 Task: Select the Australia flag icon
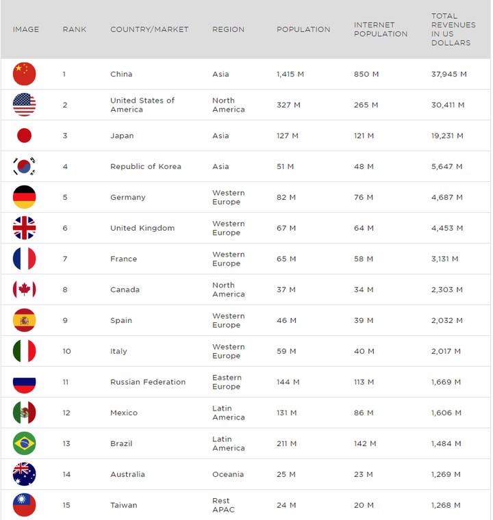pyautogui.click(x=24, y=474)
